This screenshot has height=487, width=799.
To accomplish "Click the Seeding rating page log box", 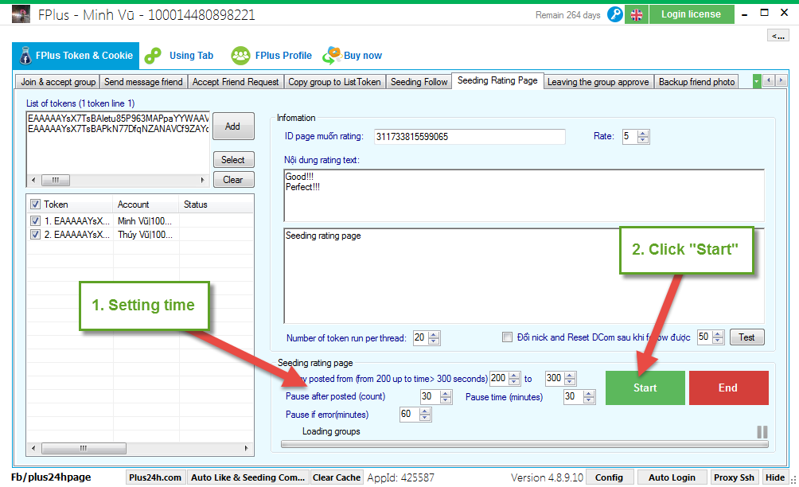I will click(x=524, y=275).
